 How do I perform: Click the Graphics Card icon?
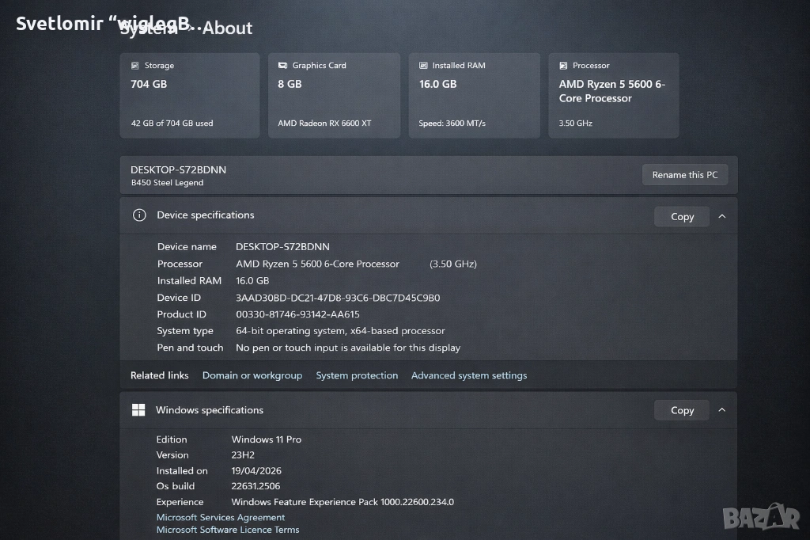[282, 66]
